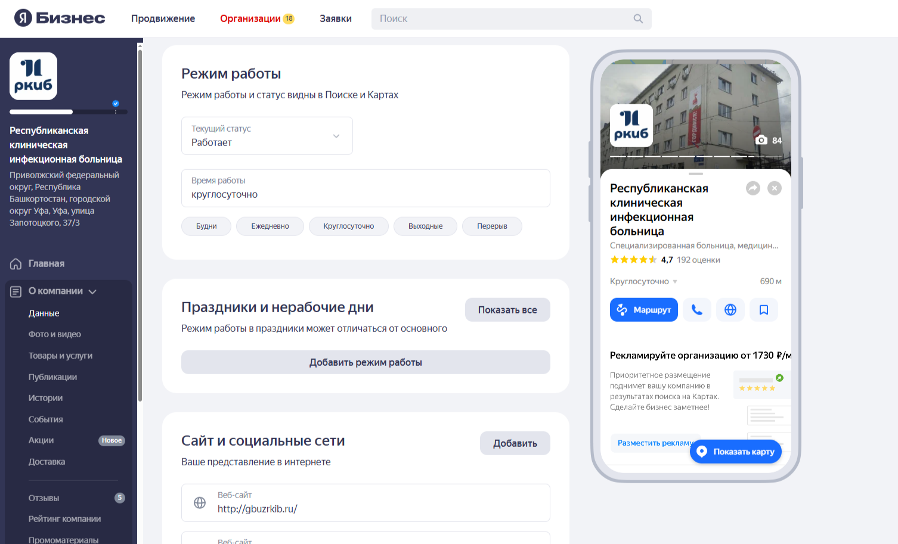Click Добавить button for site and socials
The image size is (898, 544).
pyautogui.click(x=515, y=443)
